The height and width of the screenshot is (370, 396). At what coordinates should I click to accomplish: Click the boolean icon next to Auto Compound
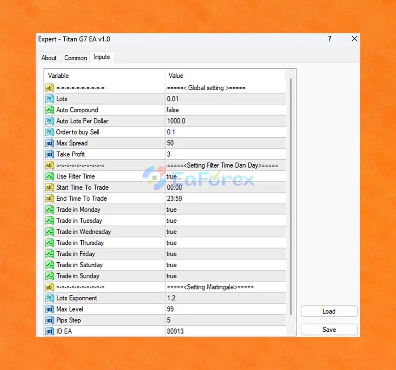tap(49, 110)
